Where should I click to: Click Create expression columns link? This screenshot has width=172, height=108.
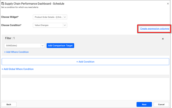tap(154, 29)
